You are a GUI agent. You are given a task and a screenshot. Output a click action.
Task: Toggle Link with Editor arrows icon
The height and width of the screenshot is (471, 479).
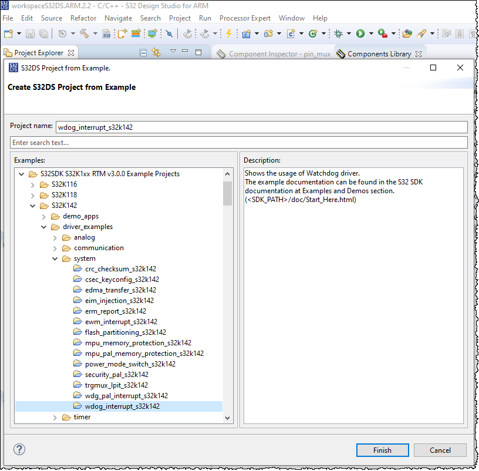(x=156, y=53)
